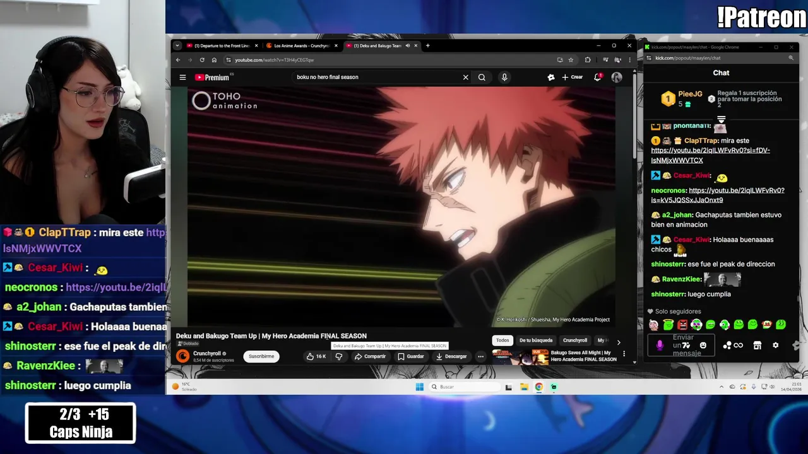Image resolution: width=808 pixels, height=454 pixels.
Task: Insert the pink grandma emote
Action: [654, 325]
